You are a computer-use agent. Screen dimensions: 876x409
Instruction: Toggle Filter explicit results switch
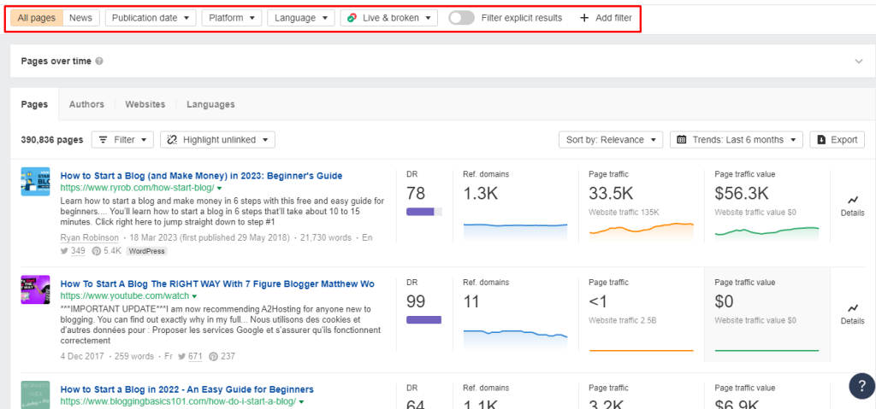click(461, 18)
